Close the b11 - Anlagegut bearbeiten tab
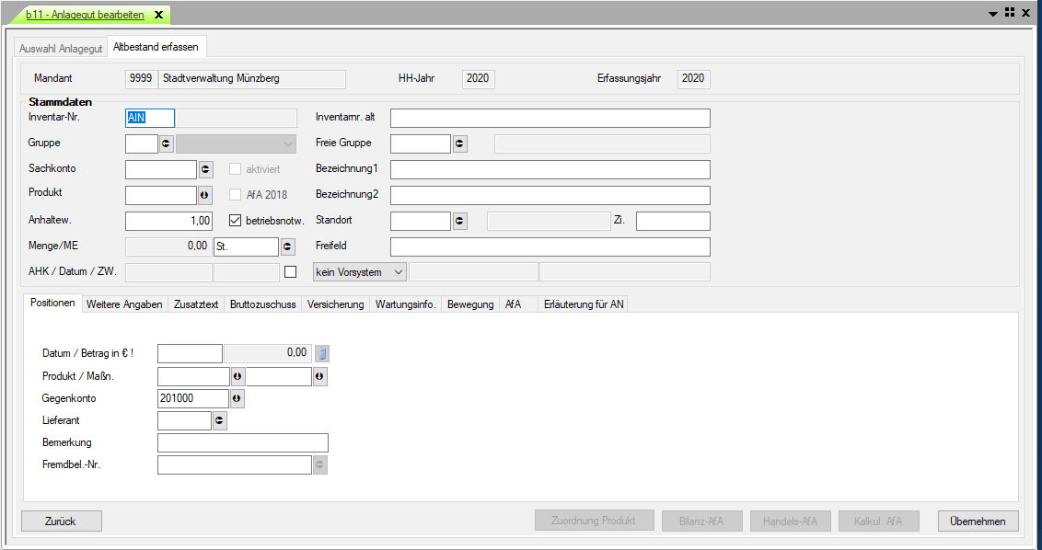Screen dimensions: 1042x550 pyautogui.click(x=158, y=16)
